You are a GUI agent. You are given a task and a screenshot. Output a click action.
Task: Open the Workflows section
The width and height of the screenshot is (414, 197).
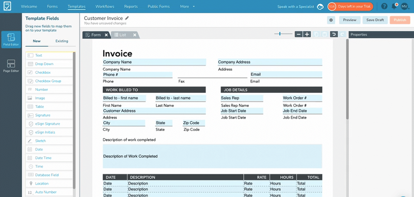[x=104, y=6]
